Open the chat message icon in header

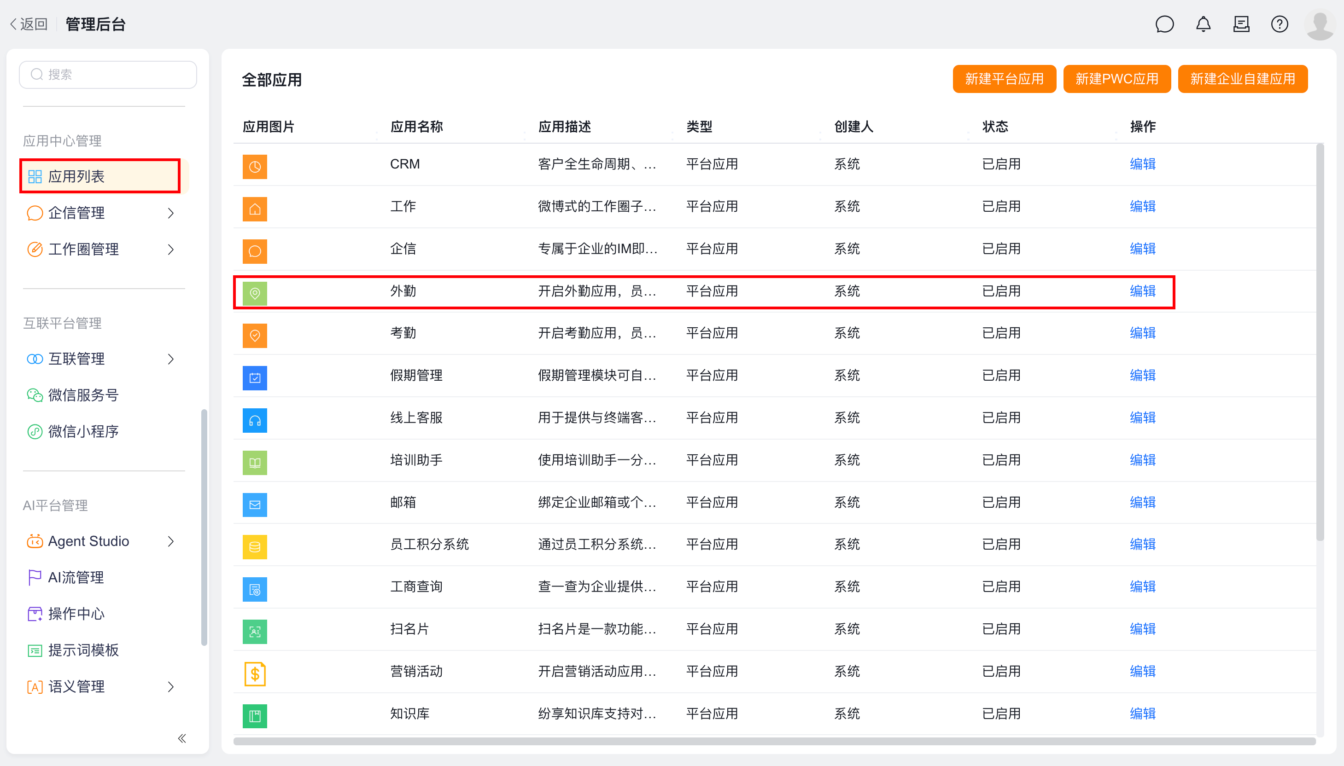pyautogui.click(x=1164, y=24)
